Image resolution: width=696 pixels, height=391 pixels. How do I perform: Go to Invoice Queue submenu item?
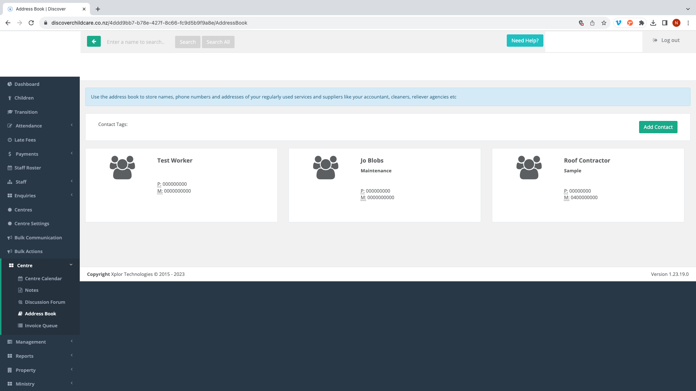tap(41, 325)
